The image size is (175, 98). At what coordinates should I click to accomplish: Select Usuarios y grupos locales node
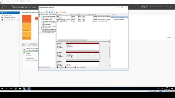click(50, 23)
